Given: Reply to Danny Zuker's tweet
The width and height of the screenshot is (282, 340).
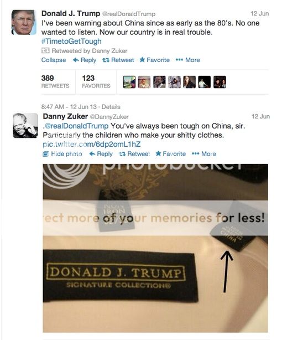Looking at the screenshot, I should (x=101, y=154).
